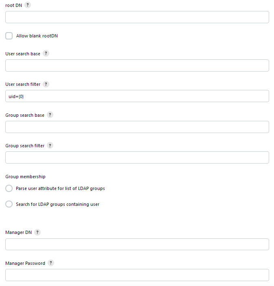Choose Search for LDAP groups containing user
The image size is (274, 286).
[x=9, y=204]
